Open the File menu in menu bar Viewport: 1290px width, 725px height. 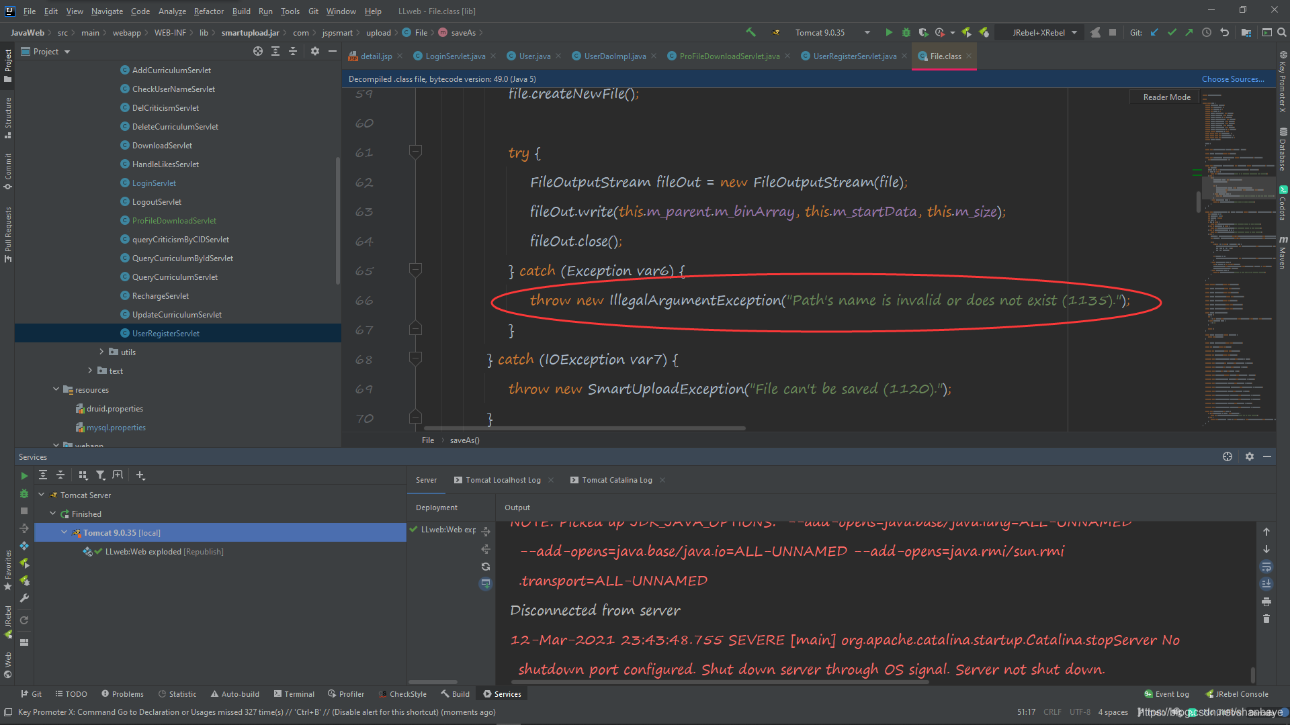(30, 11)
